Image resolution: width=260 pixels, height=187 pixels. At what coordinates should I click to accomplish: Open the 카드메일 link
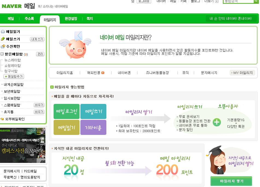click(x=30, y=171)
